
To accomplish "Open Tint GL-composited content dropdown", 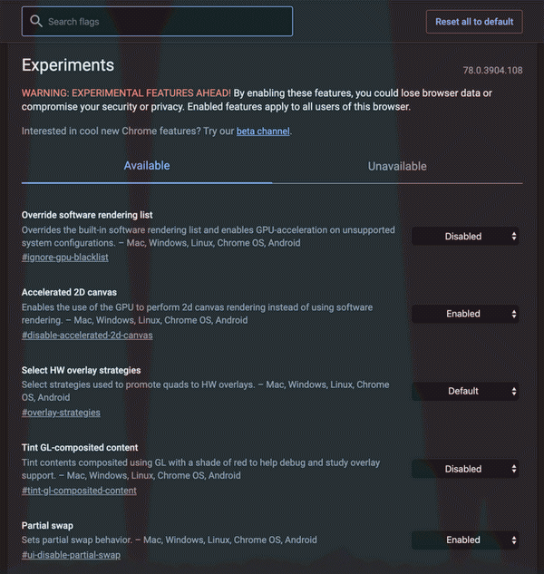I will click(x=467, y=469).
